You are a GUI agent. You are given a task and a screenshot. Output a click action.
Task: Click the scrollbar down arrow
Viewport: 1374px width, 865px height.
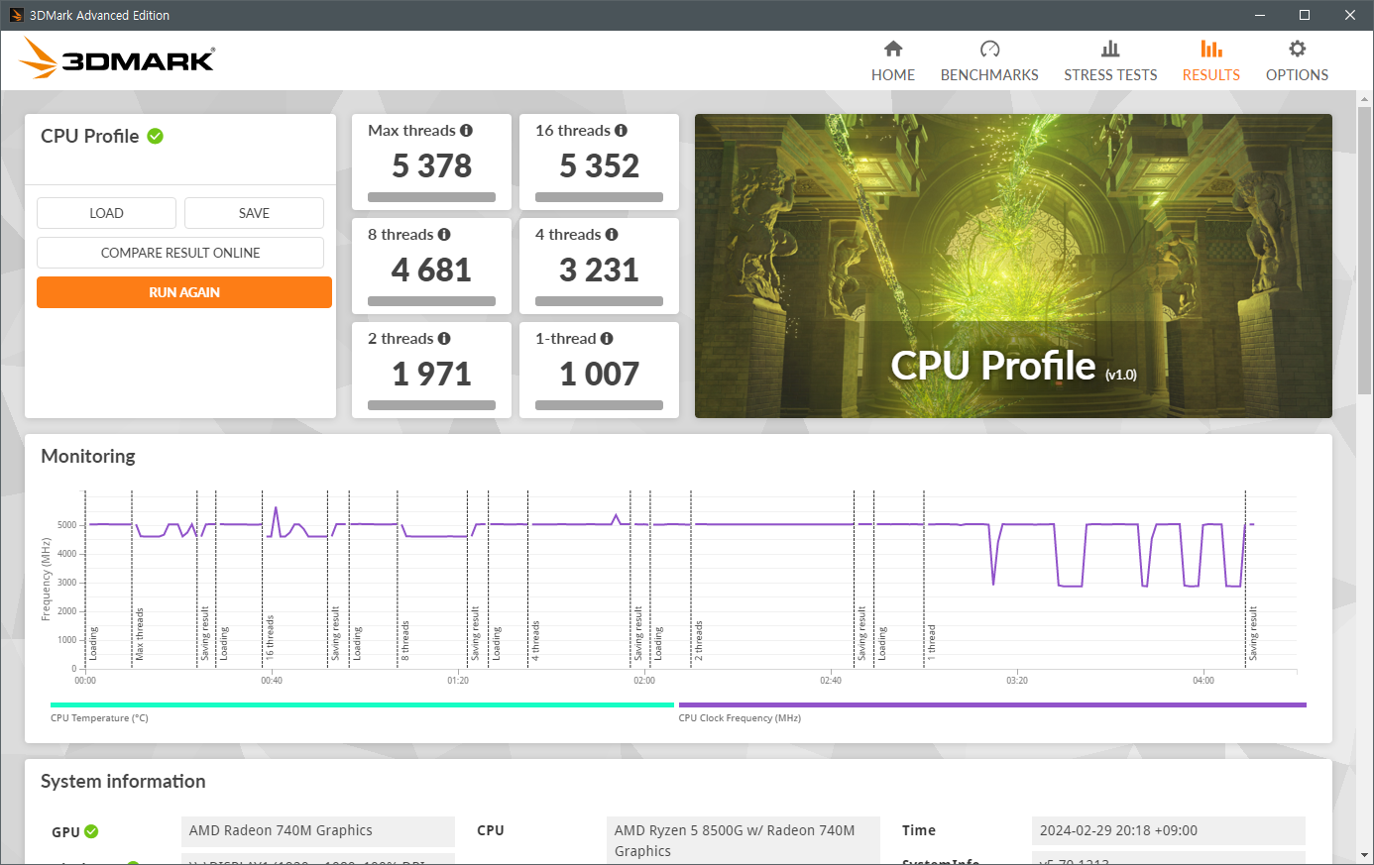1364,854
